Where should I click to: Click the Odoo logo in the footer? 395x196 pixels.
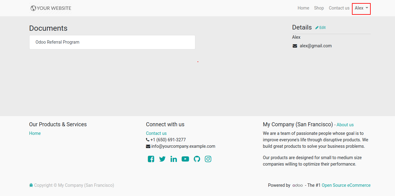297,185
